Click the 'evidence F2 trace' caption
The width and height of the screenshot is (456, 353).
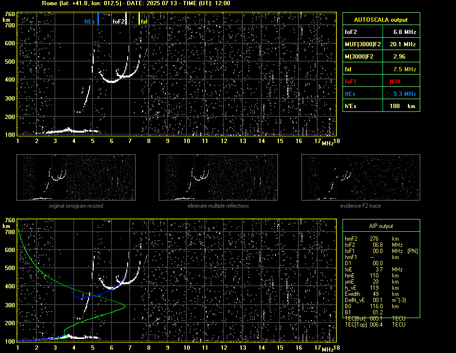pos(360,206)
